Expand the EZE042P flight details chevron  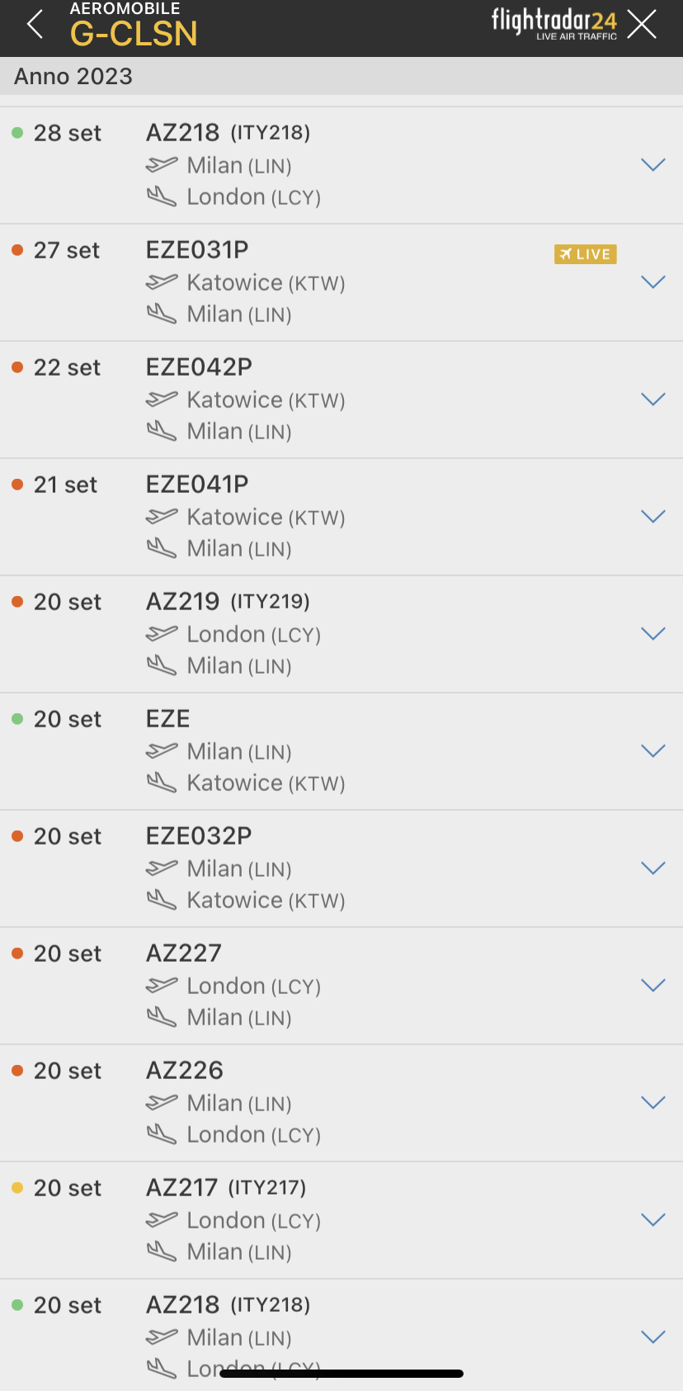tap(652, 400)
